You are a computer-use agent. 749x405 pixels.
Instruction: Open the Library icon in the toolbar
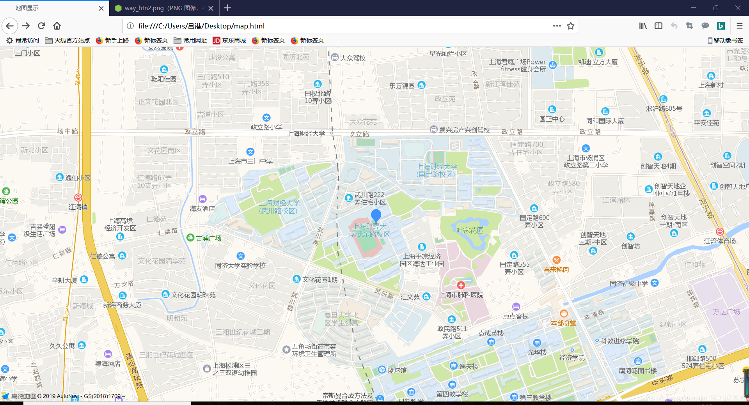[x=643, y=26]
